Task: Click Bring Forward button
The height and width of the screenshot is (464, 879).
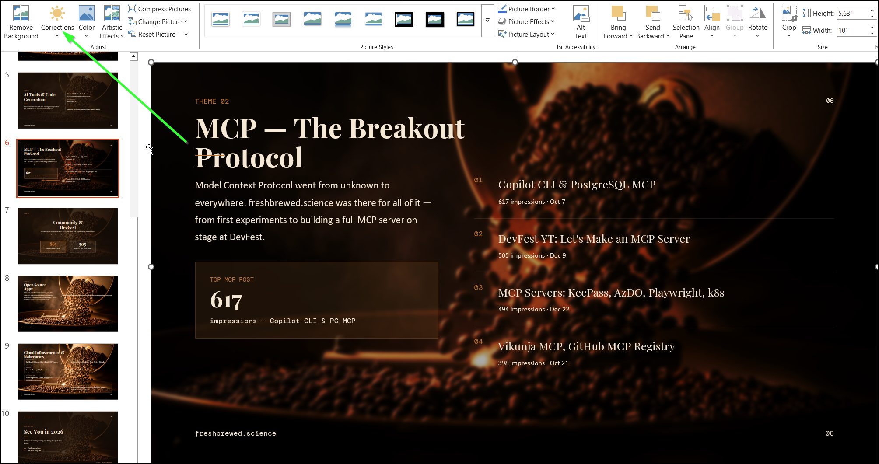Action: pyautogui.click(x=618, y=22)
